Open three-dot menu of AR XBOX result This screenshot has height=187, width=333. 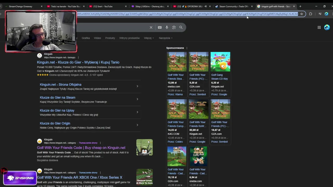(100, 172)
